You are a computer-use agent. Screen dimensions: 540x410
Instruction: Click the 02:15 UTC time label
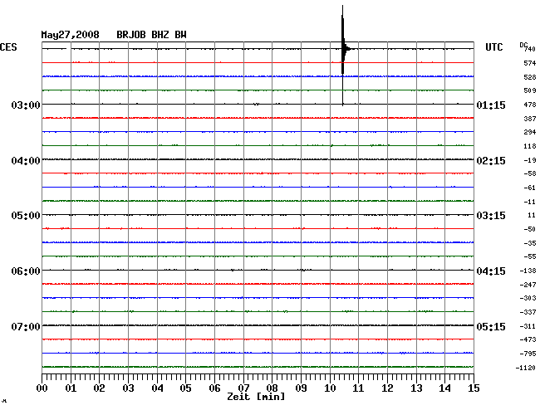[x=491, y=161]
